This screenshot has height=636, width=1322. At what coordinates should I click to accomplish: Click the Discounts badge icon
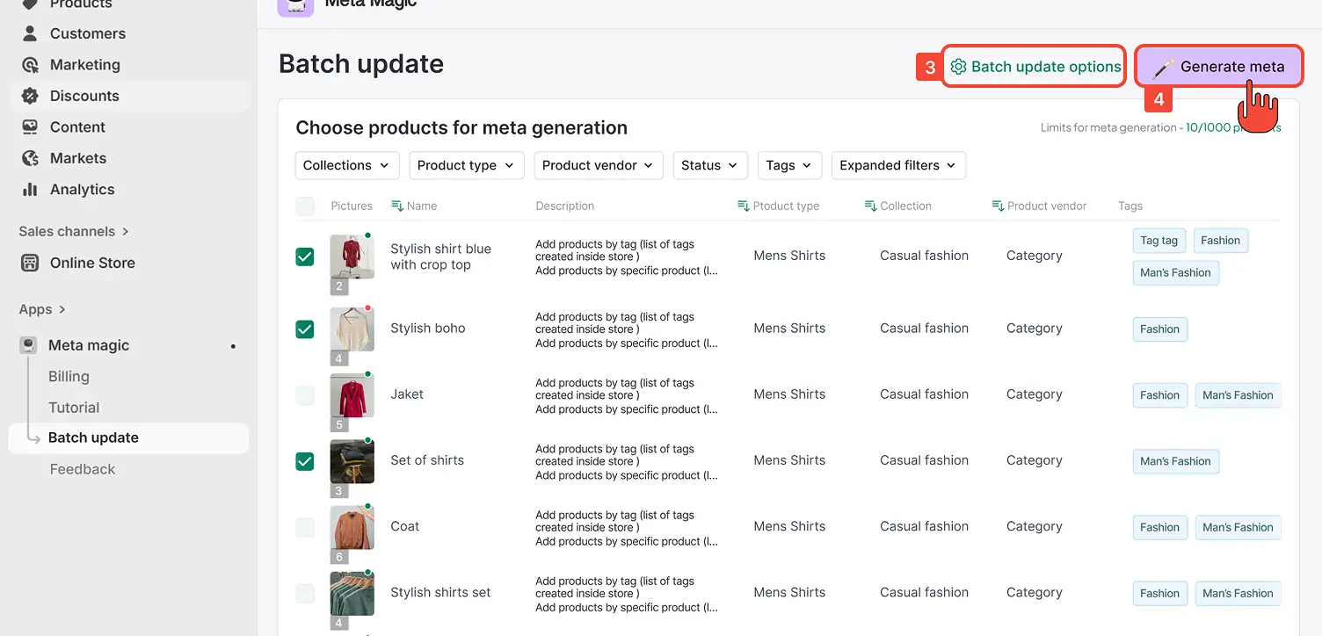tap(30, 96)
